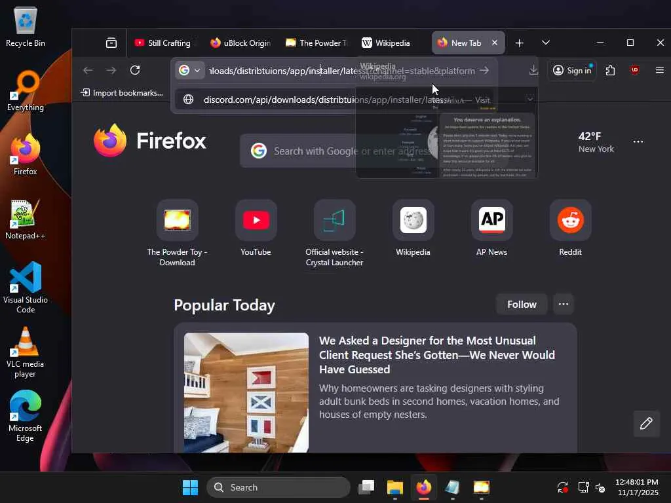
Task: Open Notepad++ desktop shortcut
Action: 26,219
